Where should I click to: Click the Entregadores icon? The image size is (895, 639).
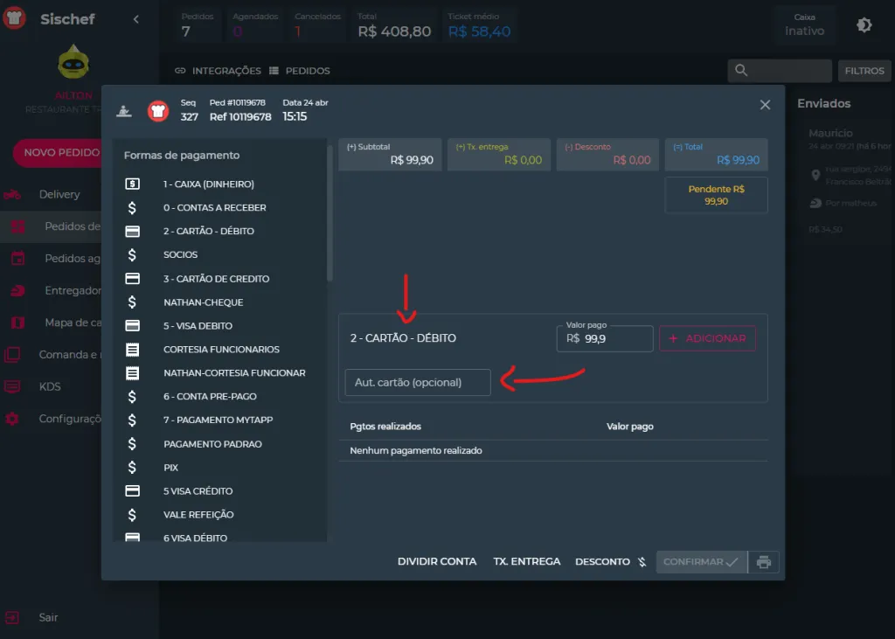17,291
